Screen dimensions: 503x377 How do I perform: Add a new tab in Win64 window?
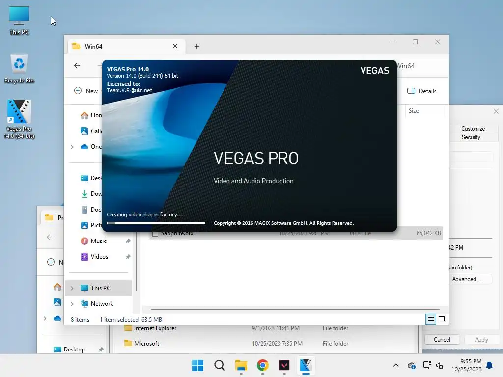tap(196, 47)
